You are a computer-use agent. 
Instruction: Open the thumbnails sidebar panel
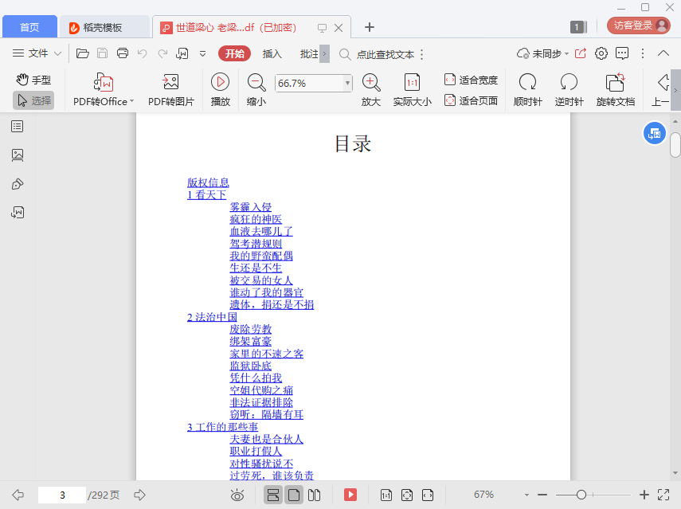click(18, 155)
